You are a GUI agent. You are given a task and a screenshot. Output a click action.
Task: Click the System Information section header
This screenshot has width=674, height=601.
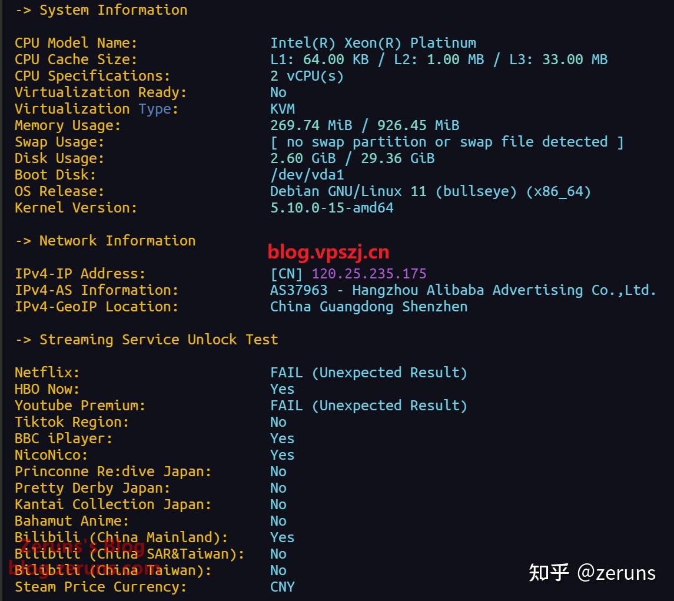[x=101, y=10]
